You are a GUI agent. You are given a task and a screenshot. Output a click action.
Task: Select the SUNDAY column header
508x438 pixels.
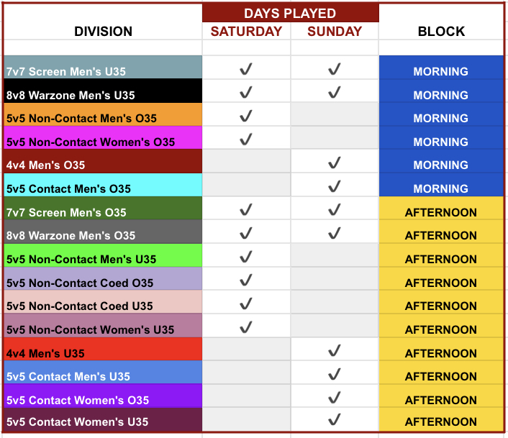[334, 31]
